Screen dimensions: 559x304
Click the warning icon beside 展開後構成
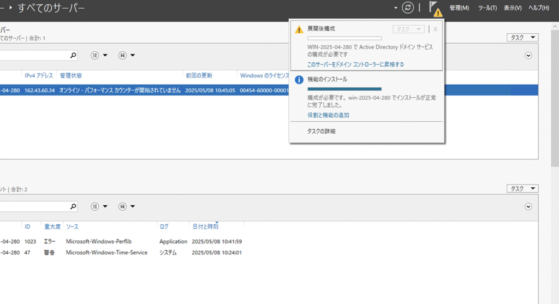299,29
